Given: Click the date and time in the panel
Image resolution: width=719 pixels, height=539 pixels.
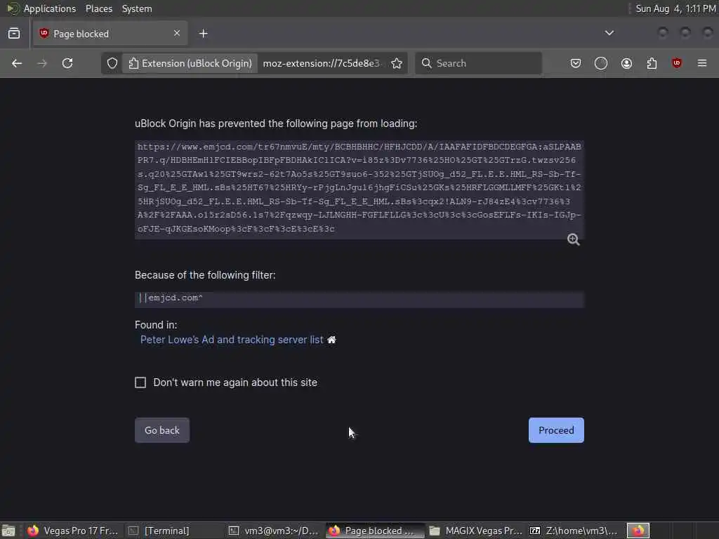Looking at the screenshot, I should (675, 8).
